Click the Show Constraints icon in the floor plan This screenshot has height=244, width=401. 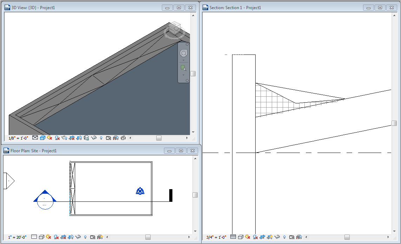(x=99, y=237)
